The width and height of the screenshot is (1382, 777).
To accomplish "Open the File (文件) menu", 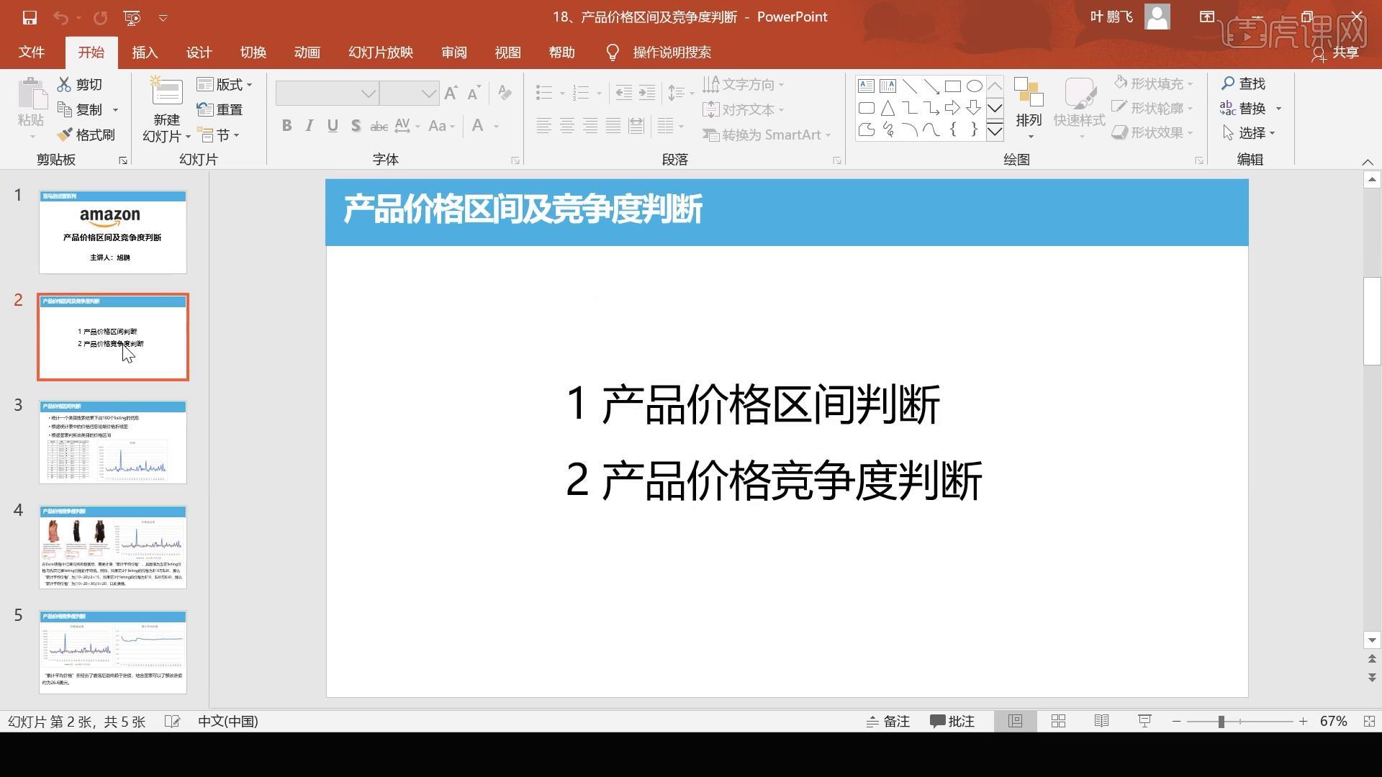I will click(31, 53).
